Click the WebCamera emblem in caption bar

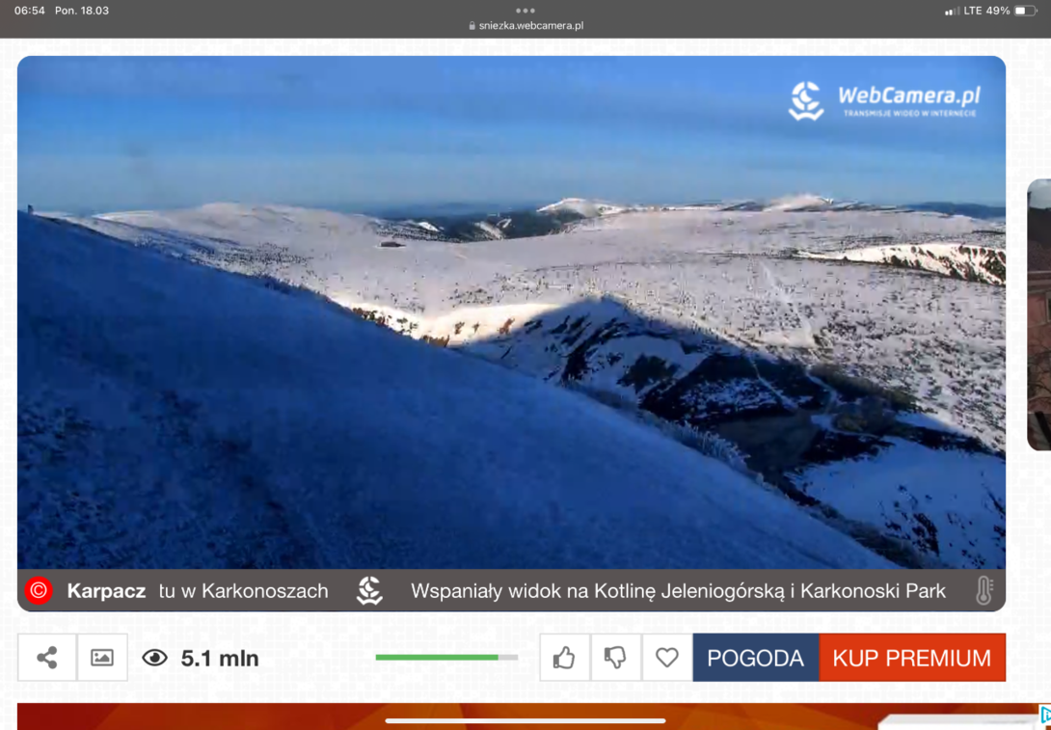pos(369,590)
